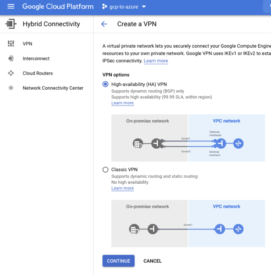Click the Network Connectivity Center icon
Screen dimensions: 271x276
(x=11, y=88)
